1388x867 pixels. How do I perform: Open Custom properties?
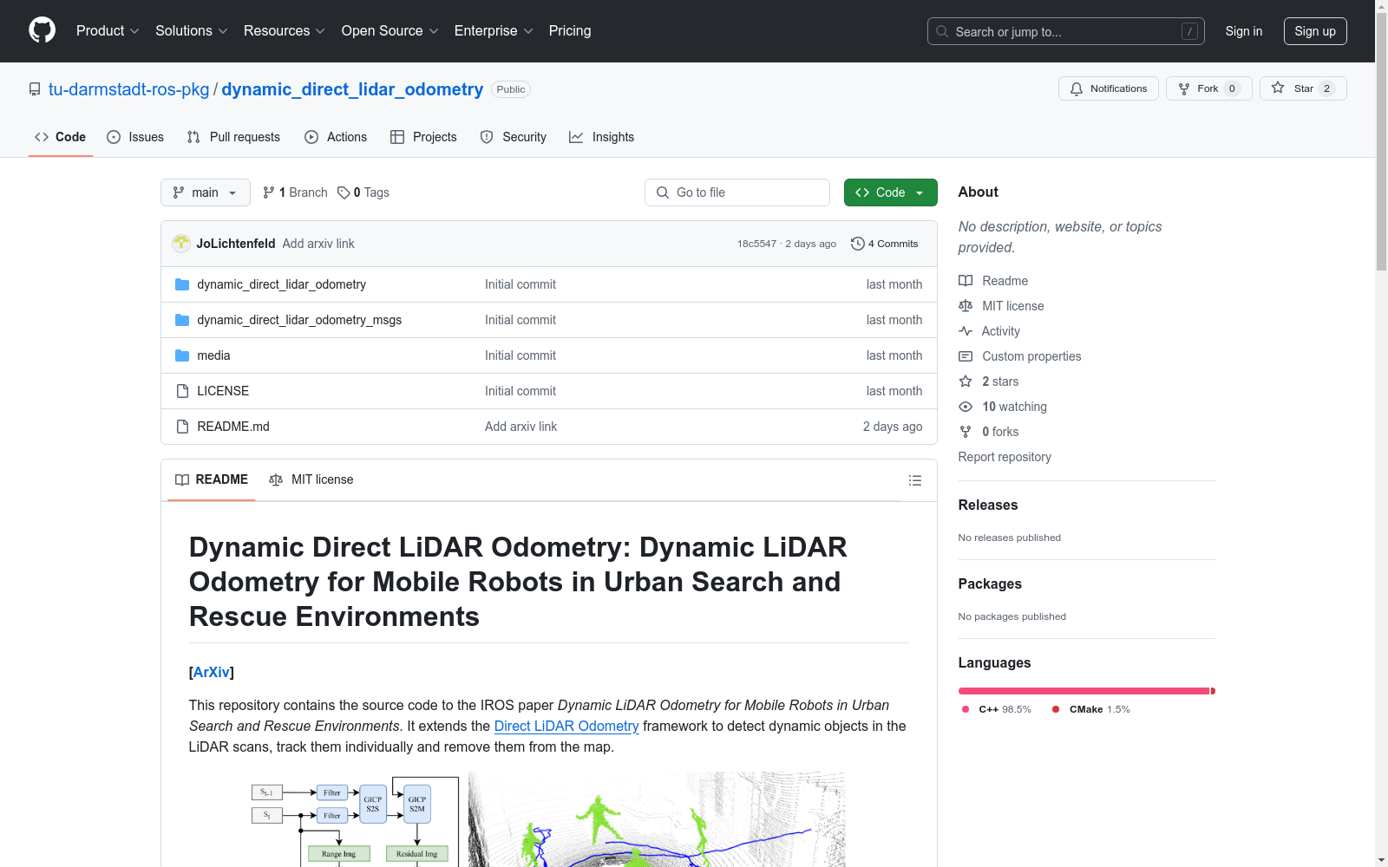pos(1020,356)
